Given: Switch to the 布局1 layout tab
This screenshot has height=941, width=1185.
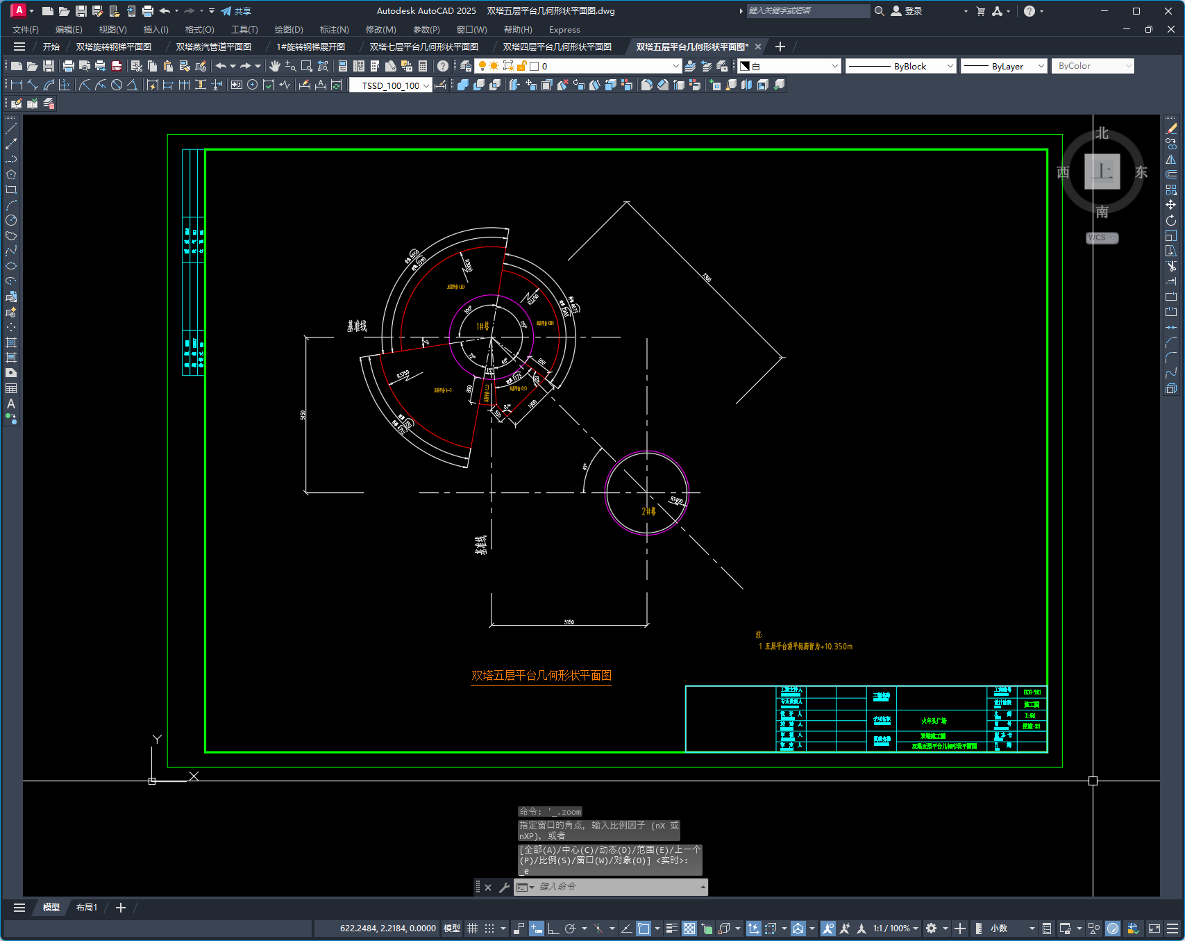Looking at the screenshot, I should coord(87,908).
